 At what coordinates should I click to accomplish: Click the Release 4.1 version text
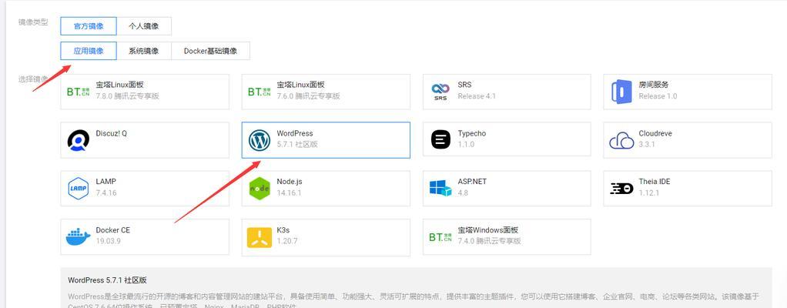pos(477,95)
